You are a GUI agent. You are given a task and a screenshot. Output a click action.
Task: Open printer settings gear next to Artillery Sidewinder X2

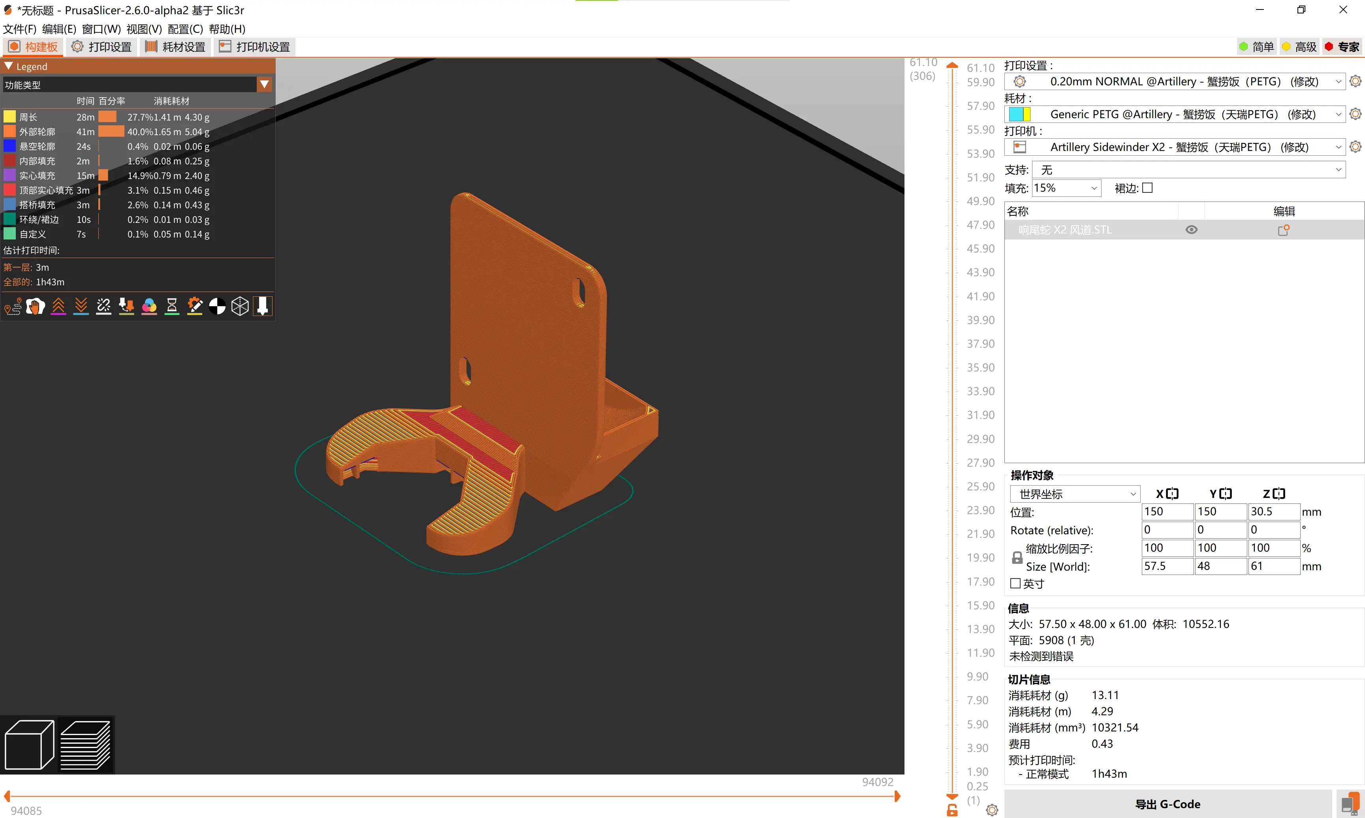click(x=1355, y=147)
